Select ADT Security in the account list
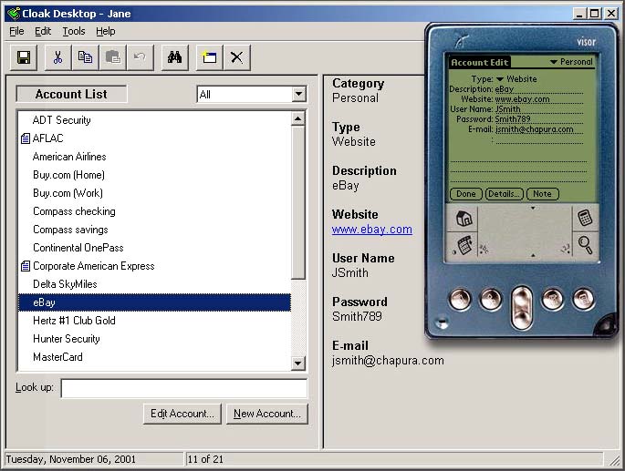The width and height of the screenshot is (625, 471). (x=155, y=120)
